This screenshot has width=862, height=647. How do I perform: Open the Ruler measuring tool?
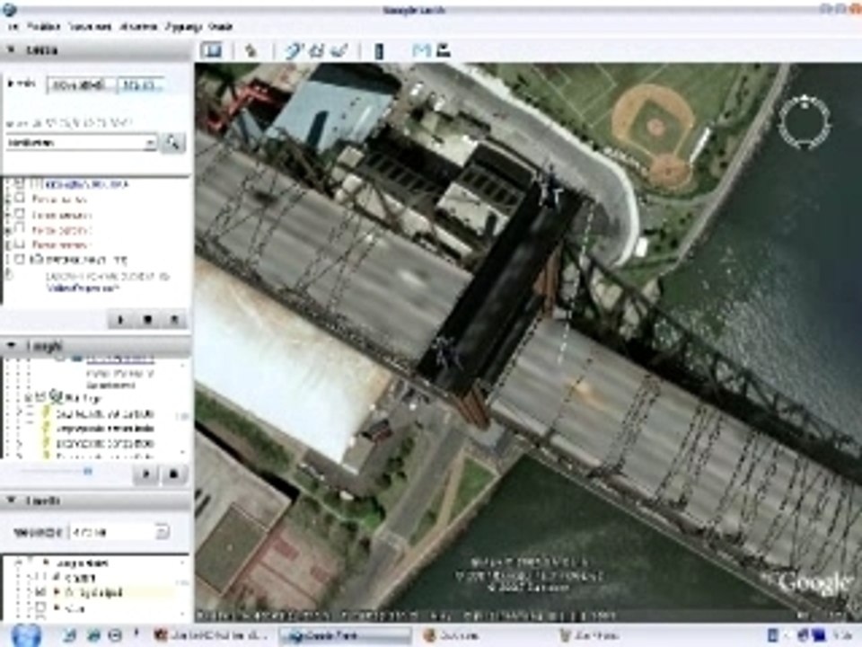[379, 51]
